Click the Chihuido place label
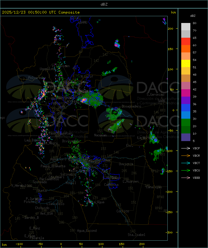208x248 pixels. click(42, 208)
